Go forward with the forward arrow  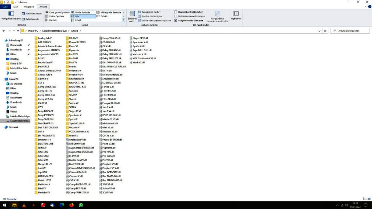9,31
